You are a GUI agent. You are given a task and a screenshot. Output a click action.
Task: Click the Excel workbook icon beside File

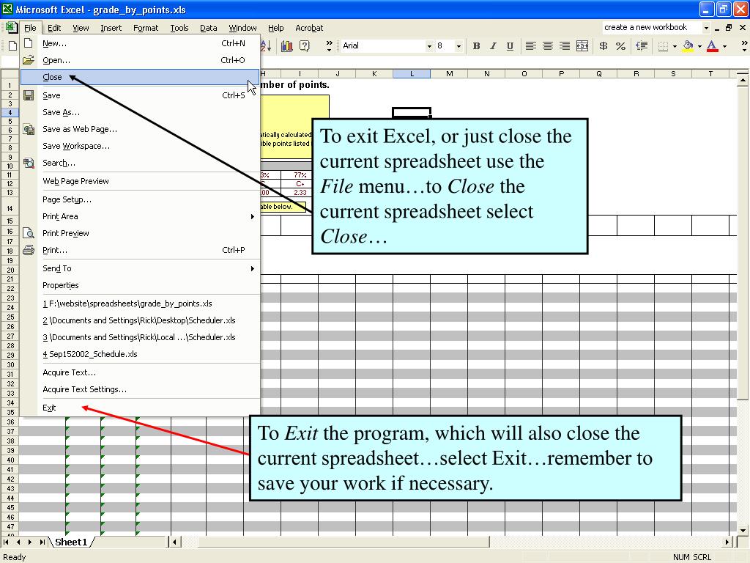(11, 28)
